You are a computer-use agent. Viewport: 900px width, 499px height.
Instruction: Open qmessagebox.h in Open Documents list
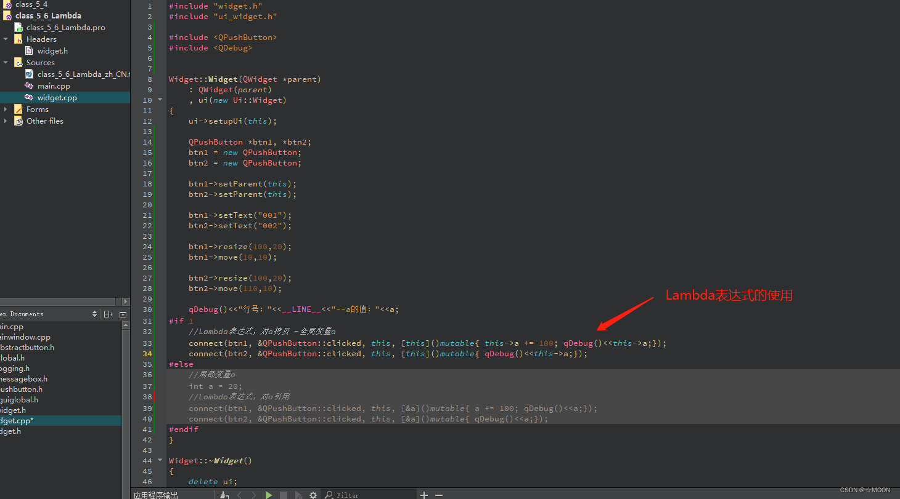23,379
